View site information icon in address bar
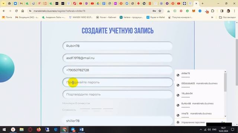This screenshot has width=238, height=133. (30, 11)
